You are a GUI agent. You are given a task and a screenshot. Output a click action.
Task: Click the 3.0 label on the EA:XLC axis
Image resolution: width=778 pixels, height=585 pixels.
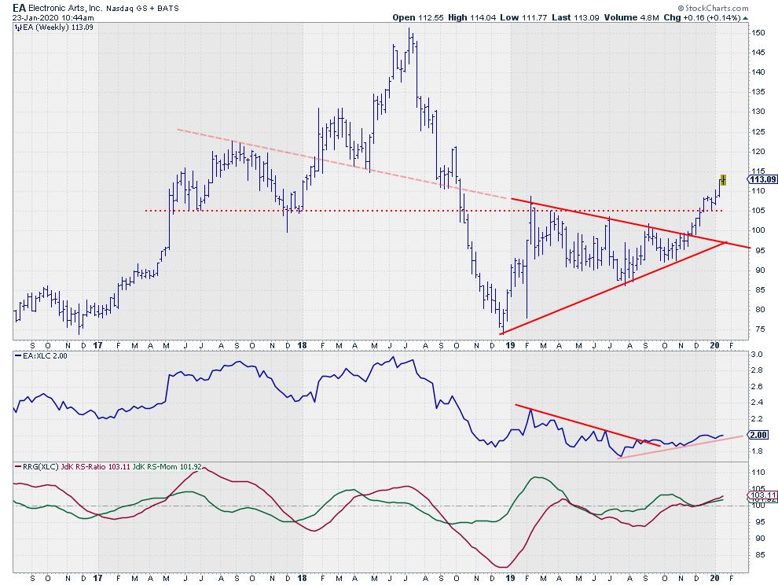coord(757,355)
